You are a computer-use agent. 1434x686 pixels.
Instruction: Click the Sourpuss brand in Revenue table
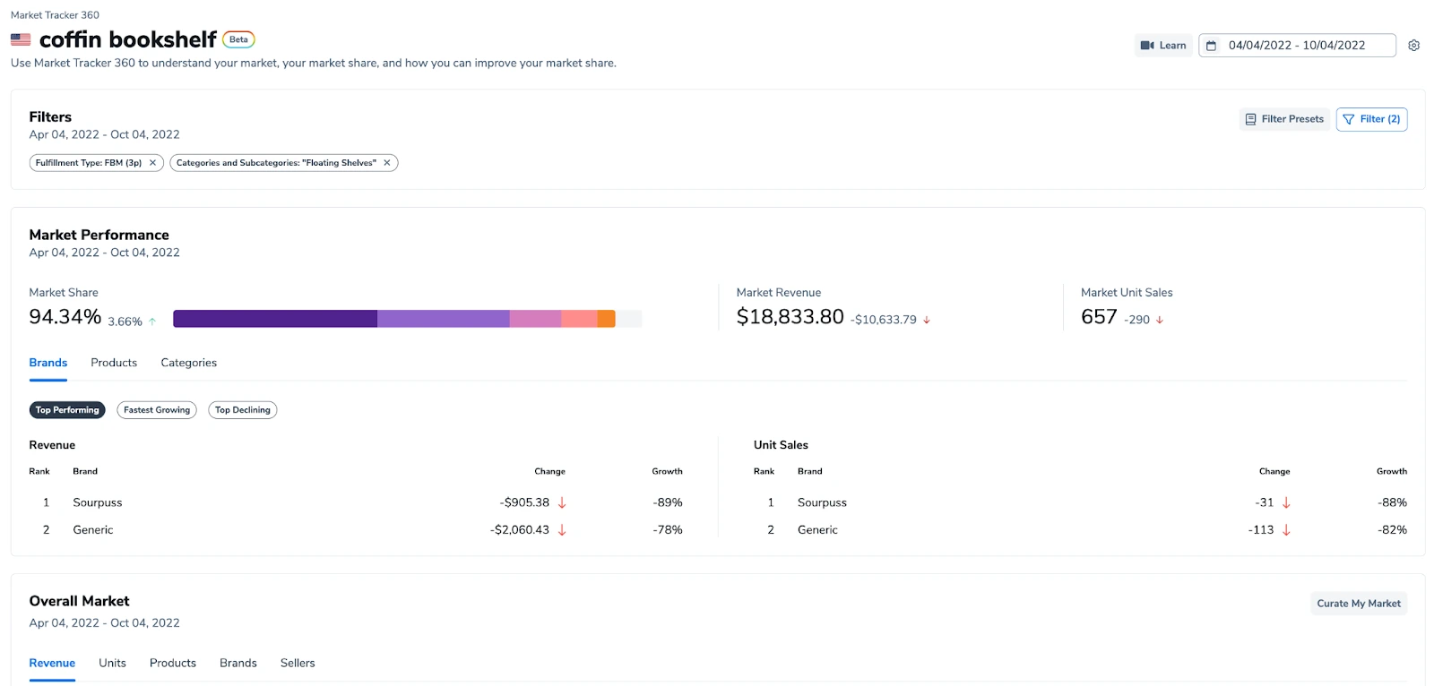coord(98,503)
